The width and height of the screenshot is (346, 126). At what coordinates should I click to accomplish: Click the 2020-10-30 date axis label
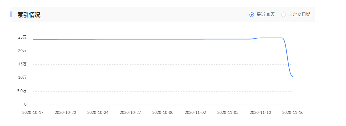coord(163,113)
